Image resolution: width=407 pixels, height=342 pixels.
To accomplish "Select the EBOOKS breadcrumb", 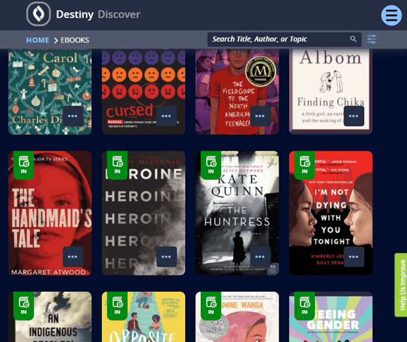I will pos(75,40).
